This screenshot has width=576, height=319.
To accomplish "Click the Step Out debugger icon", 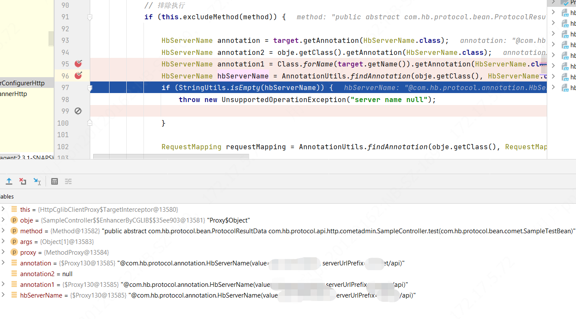I will tap(9, 181).
